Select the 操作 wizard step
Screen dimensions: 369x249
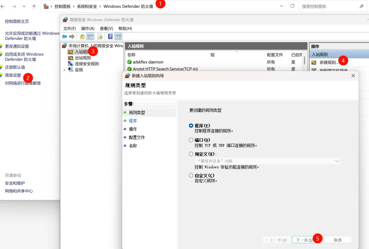click(x=133, y=129)
